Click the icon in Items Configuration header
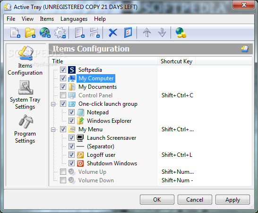Viewport: 258px width, 213px height. pos(245,49)
